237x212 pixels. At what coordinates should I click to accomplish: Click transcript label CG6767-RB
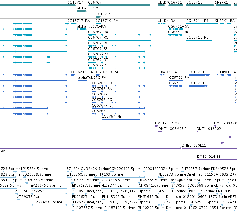click(x=98, y=49)
